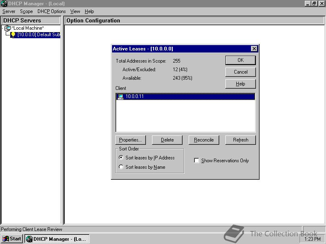Click Active/Excluded value 12 (4%)
Viewport: 326px width, 244px height.
(180, 70)
